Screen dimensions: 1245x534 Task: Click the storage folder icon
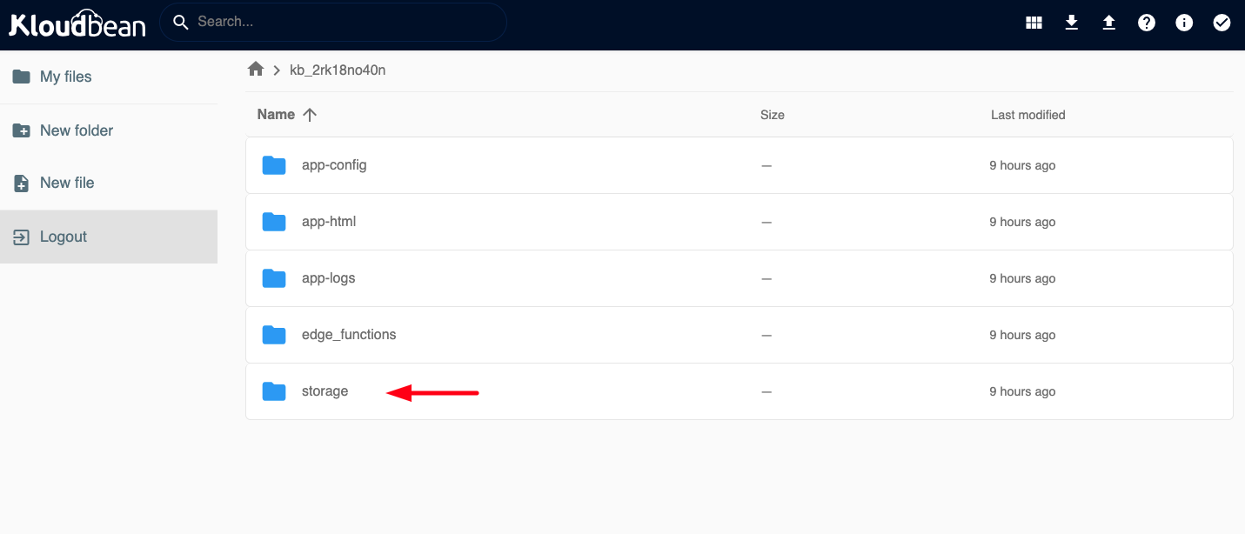274,391
